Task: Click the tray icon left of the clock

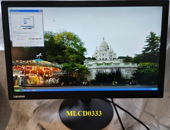Action: click(152, 89)
